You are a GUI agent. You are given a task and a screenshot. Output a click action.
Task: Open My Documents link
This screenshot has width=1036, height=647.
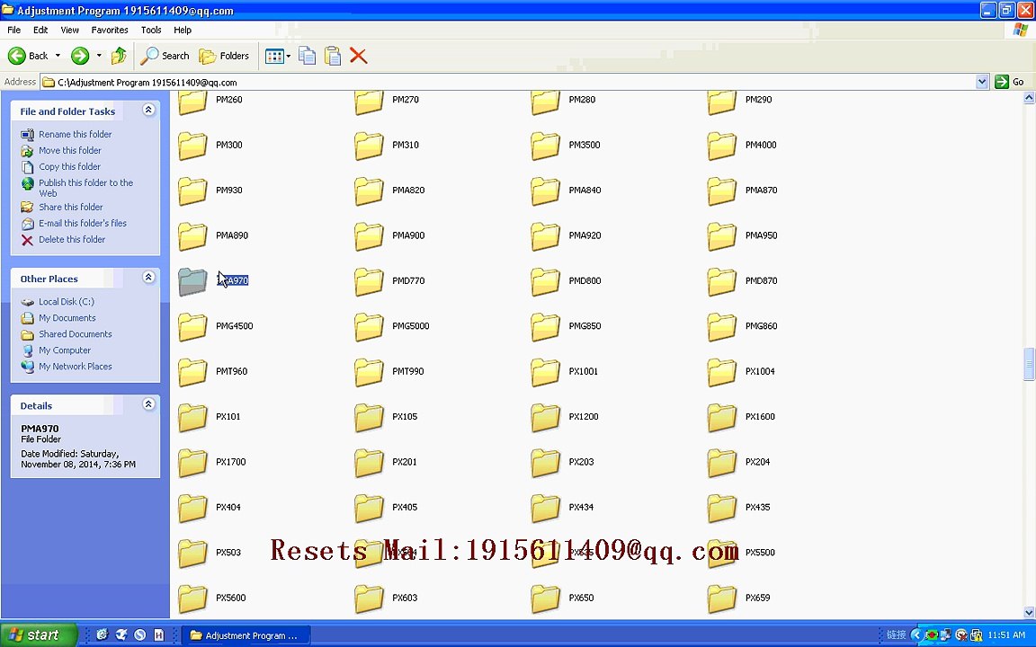[67, 318]
